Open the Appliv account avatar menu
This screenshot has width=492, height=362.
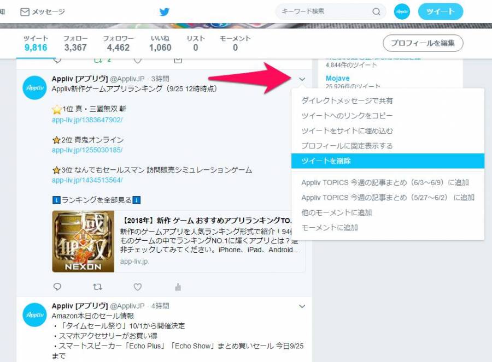pyautogui.click(x=402, y=11)
